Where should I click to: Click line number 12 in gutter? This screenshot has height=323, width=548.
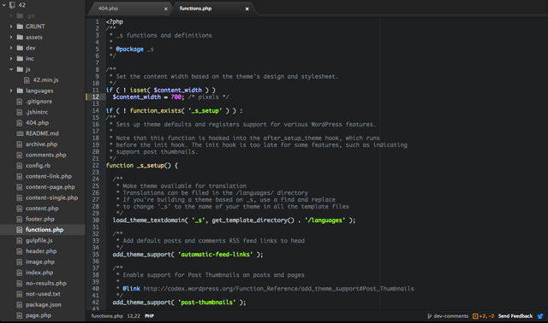[x=96, y=97]
